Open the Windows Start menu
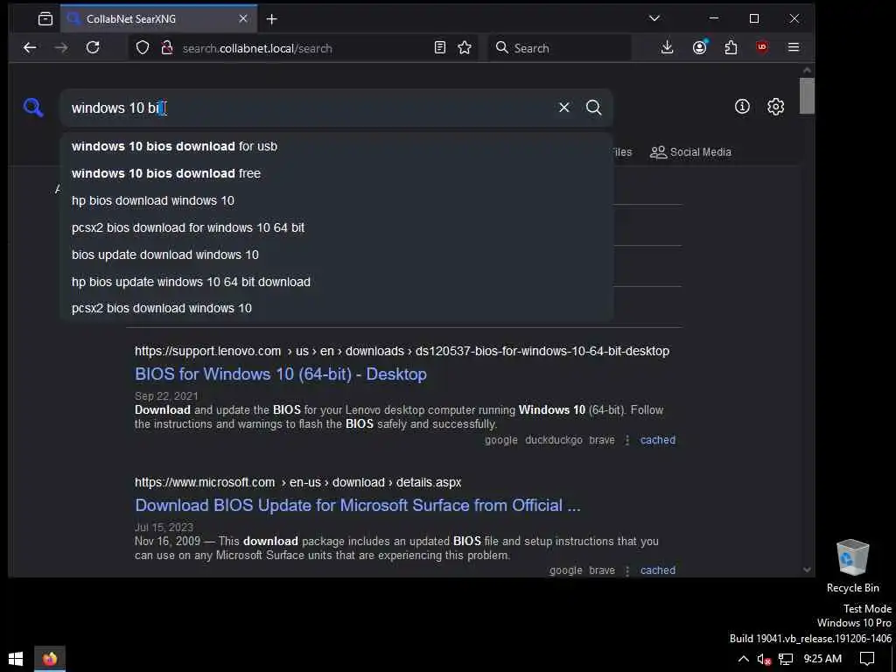This screenshot has width=896, height=672. pos(16,659)
